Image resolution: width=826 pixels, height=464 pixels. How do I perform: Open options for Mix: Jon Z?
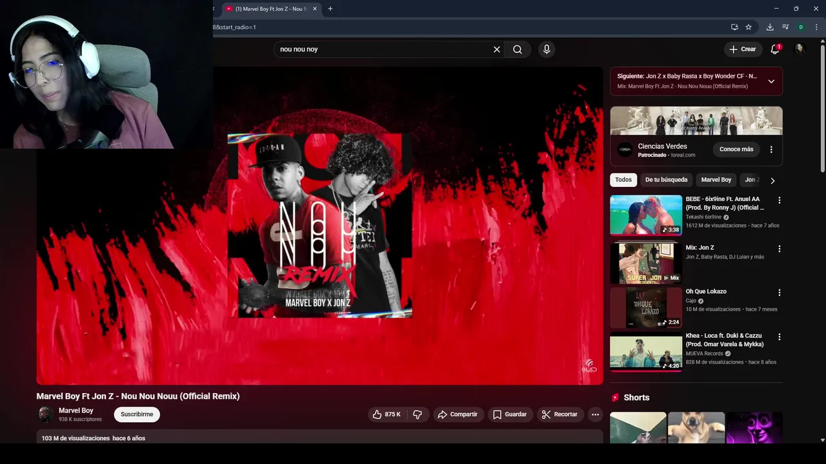pos(779,249)
